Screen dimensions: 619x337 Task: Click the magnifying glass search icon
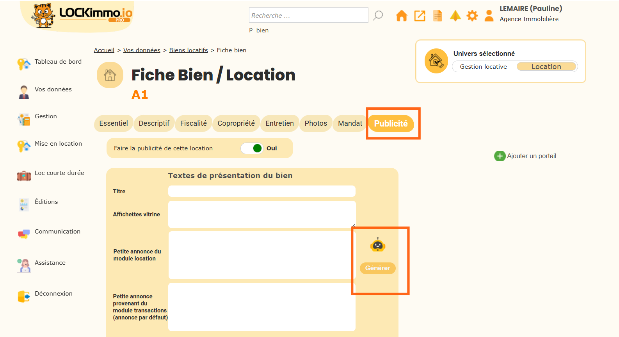click(x=378, y=16)
